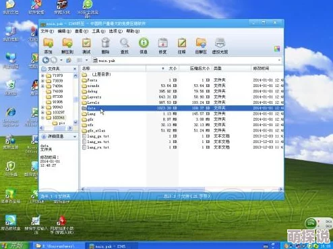Click the colorful skin icon at toolbar right

point(277,49)
